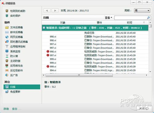Image resolution: width=154 pixels, height=113 pixels.
Task: Click the 系统监控 monitor icon
Action: 7,51
